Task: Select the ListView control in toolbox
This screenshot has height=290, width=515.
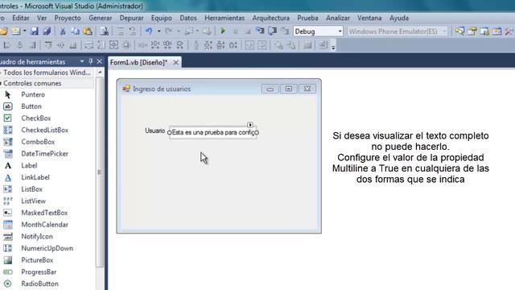Action: pyautogui.click(x=33, y=201)
